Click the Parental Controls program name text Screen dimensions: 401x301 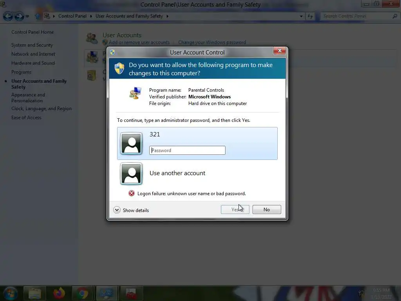pyautogui.click(x=206, y=90)
